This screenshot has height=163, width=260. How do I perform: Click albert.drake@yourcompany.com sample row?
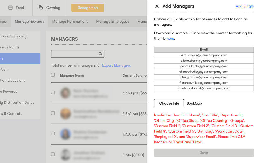pos(204,61)
